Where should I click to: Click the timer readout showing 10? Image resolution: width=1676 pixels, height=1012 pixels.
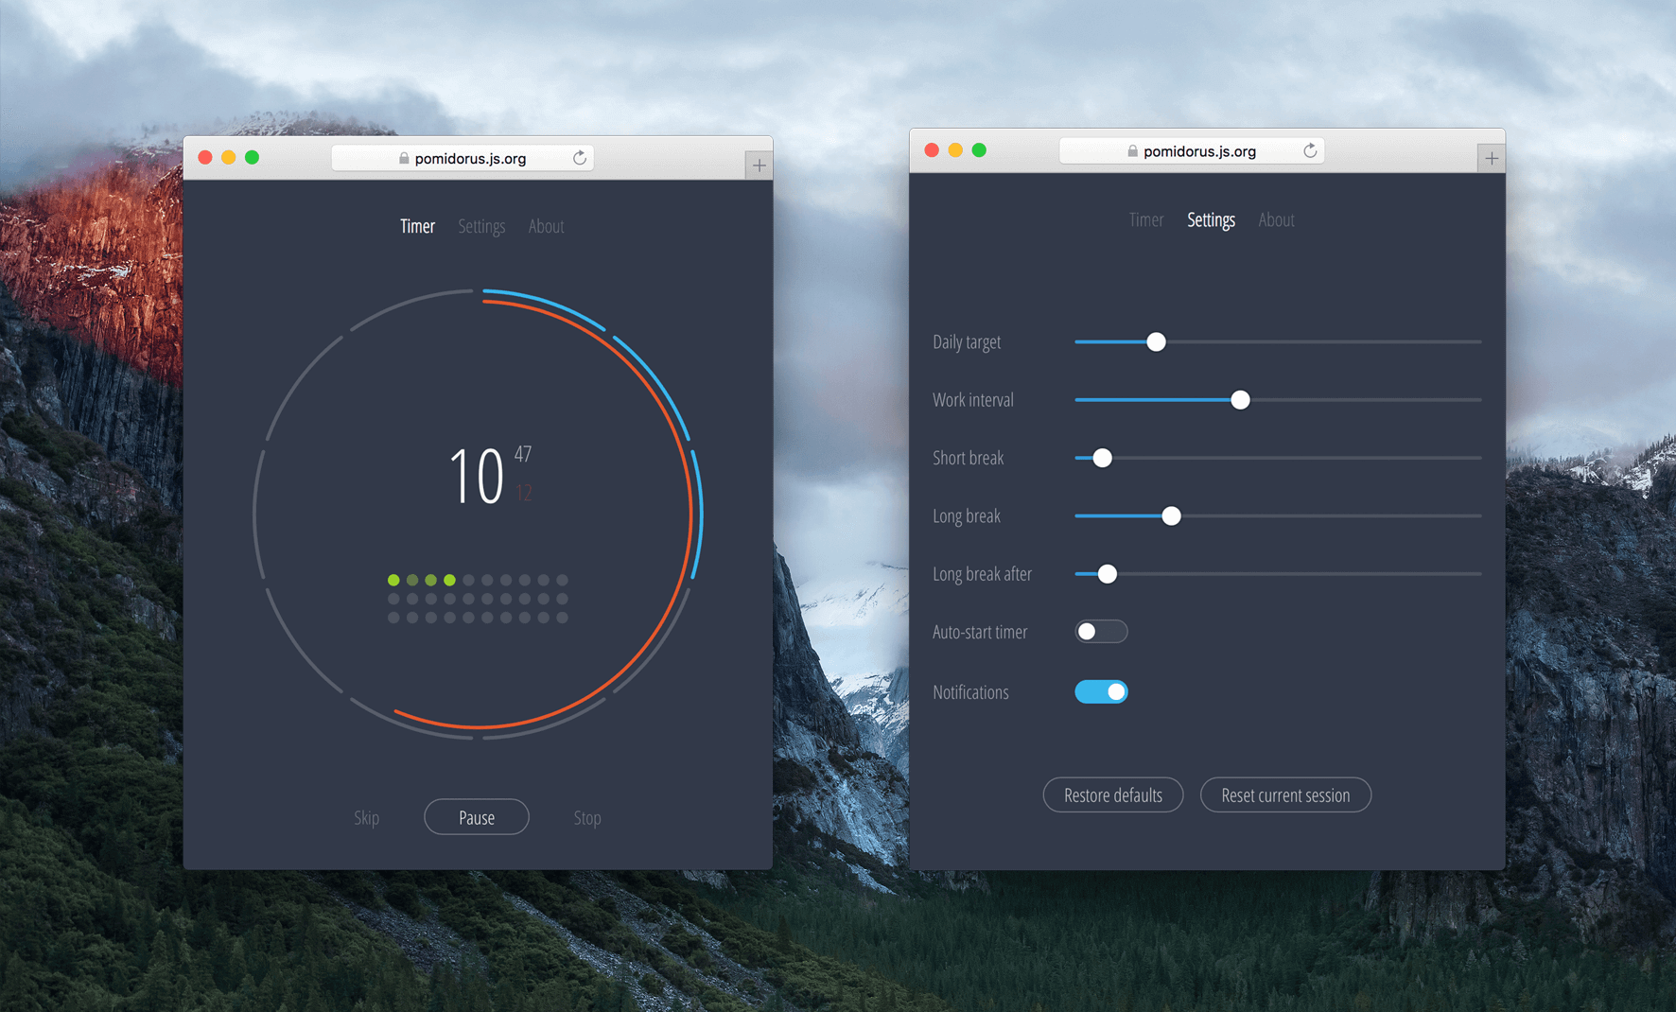476,476
